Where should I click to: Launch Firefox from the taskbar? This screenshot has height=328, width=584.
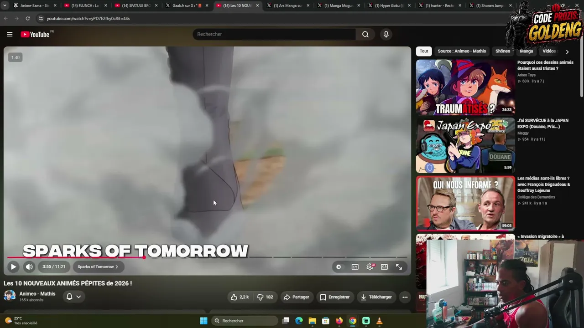[339, 321]
